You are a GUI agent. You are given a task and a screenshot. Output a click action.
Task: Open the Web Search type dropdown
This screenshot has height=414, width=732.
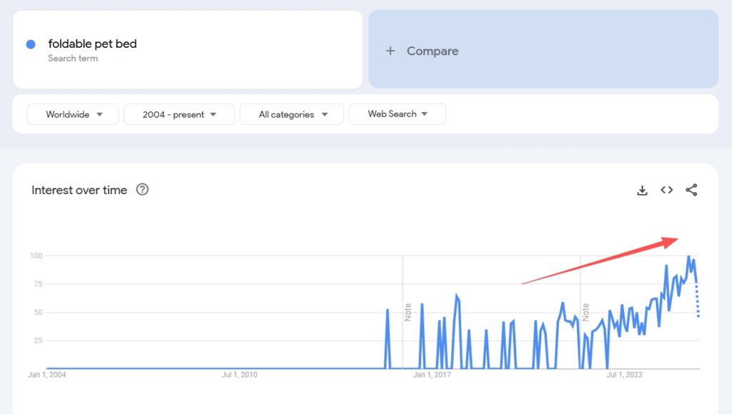click(x=397, y=114)
